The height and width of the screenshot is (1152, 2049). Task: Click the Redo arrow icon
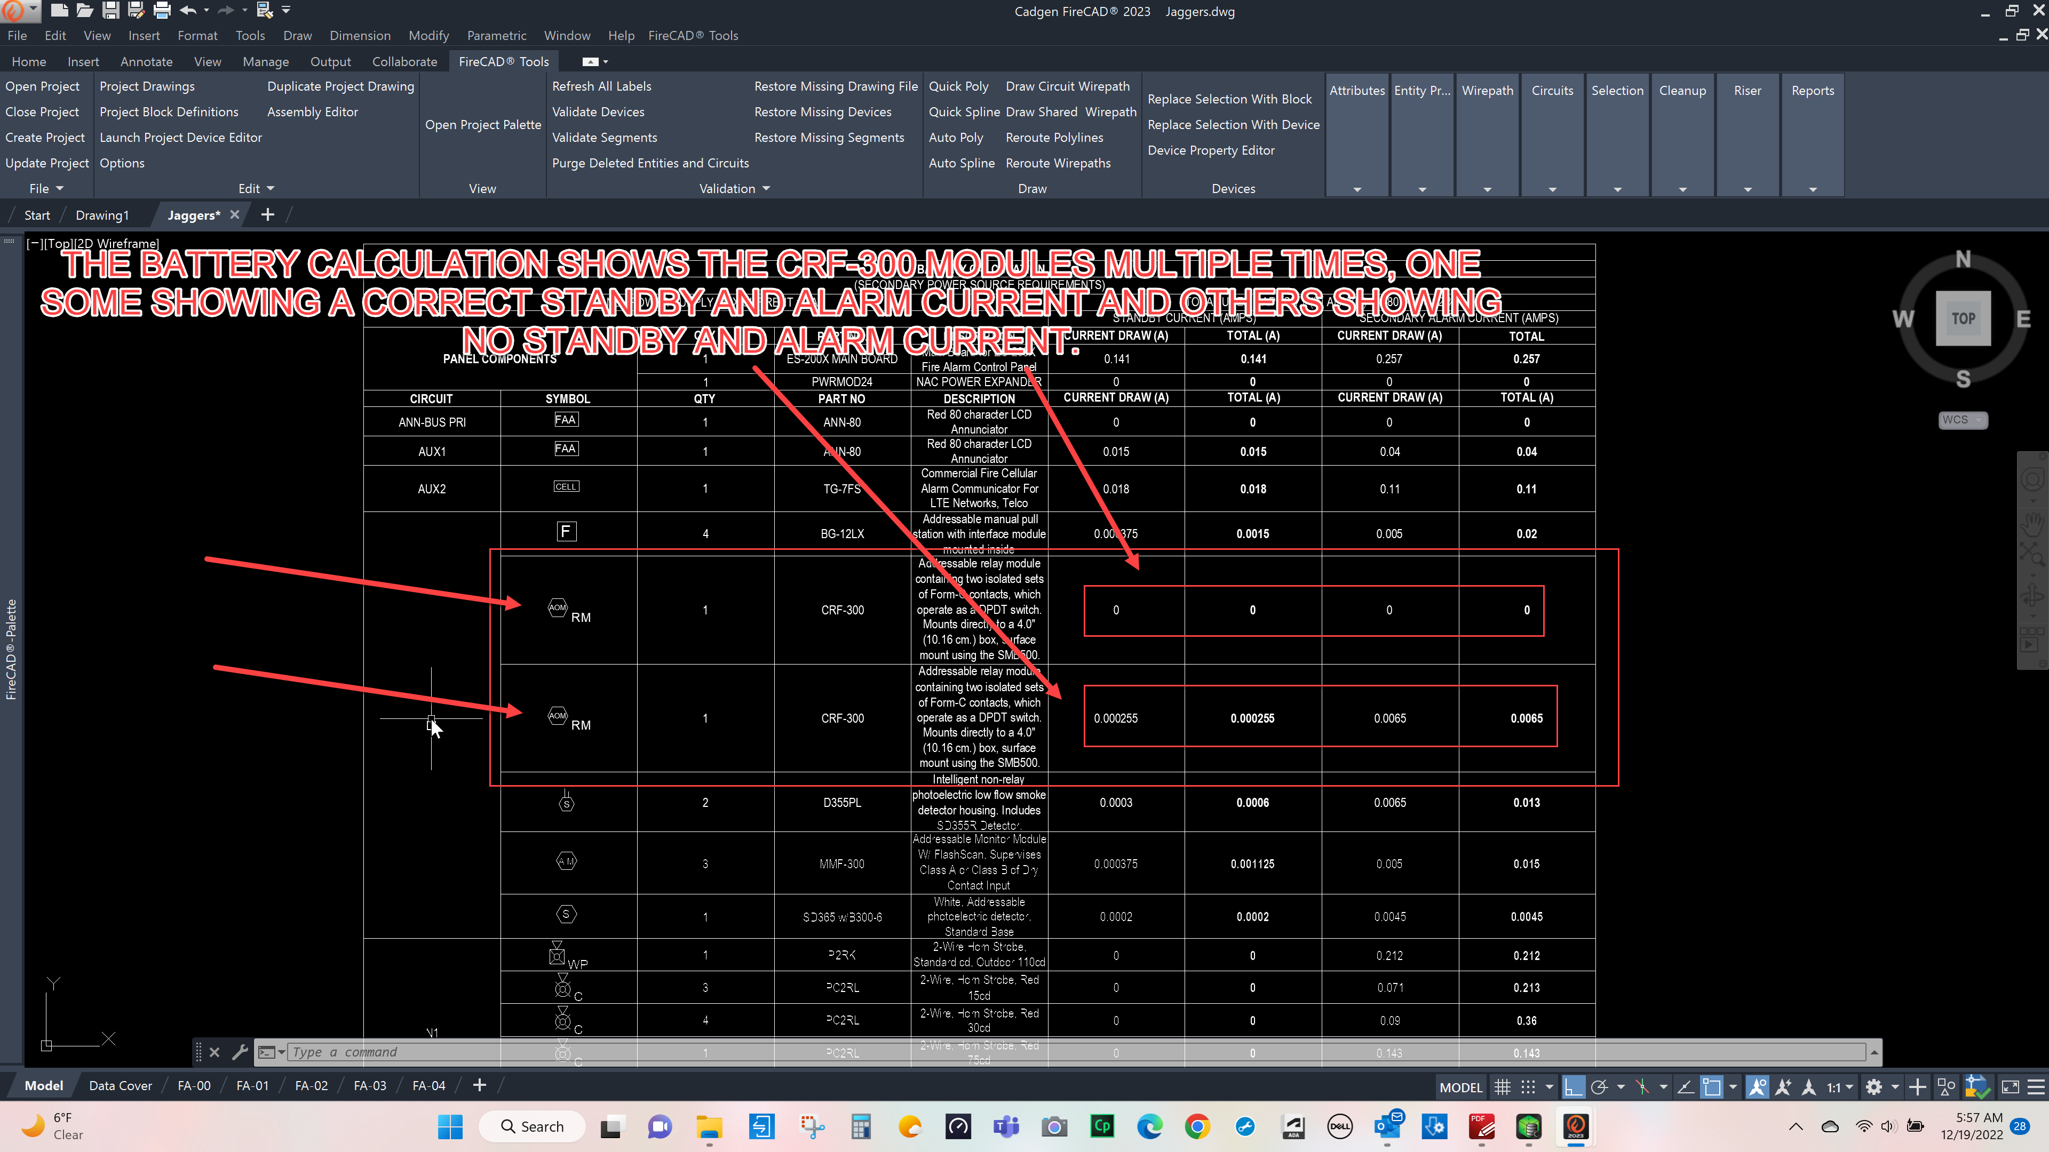(x=226, y=10)
